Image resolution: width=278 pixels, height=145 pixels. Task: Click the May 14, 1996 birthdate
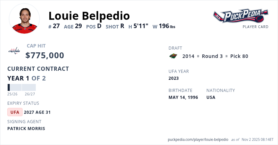pos(183,97)
